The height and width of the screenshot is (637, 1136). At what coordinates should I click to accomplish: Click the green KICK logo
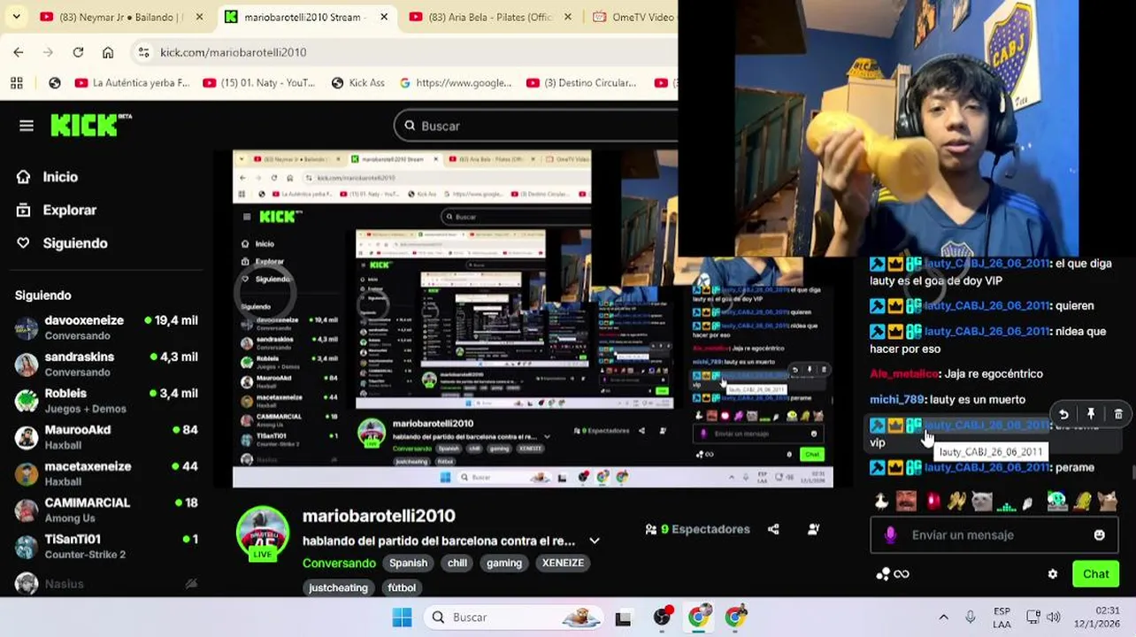coord(90,126)
